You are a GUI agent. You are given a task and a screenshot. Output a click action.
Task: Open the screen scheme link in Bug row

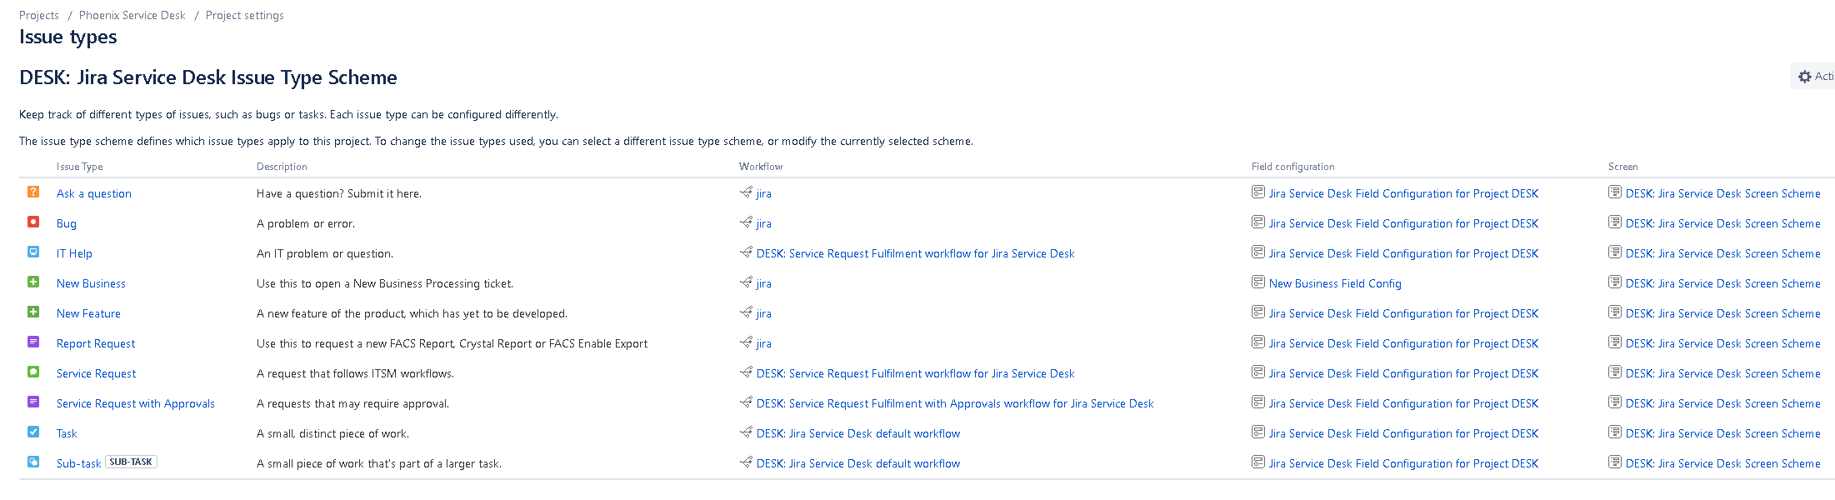coord(1723,223)
